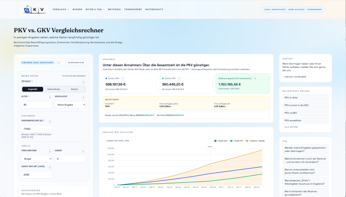Show info next to Eingaben lokal gespeichert
346x197 pixels.
(x=59, y=63)
